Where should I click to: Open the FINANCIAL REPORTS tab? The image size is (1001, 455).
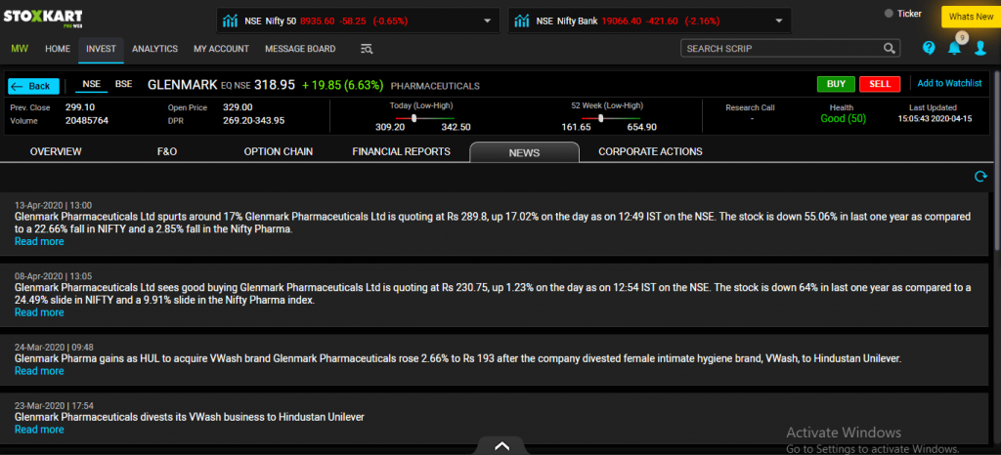pos(401,151)
